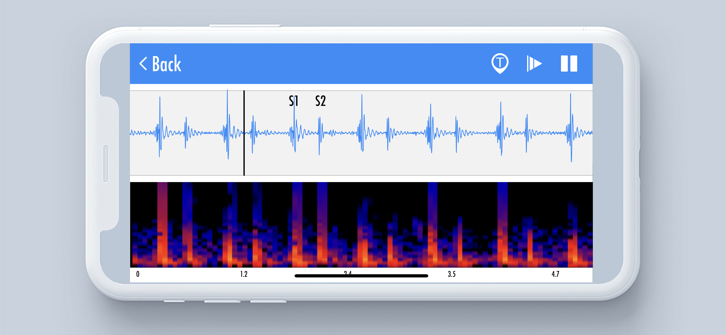Click the 3.5 time axis label
726x335 pixels.
pos(452,274)
